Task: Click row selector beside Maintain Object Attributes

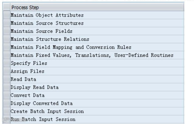Action: [x=6, y=15]
